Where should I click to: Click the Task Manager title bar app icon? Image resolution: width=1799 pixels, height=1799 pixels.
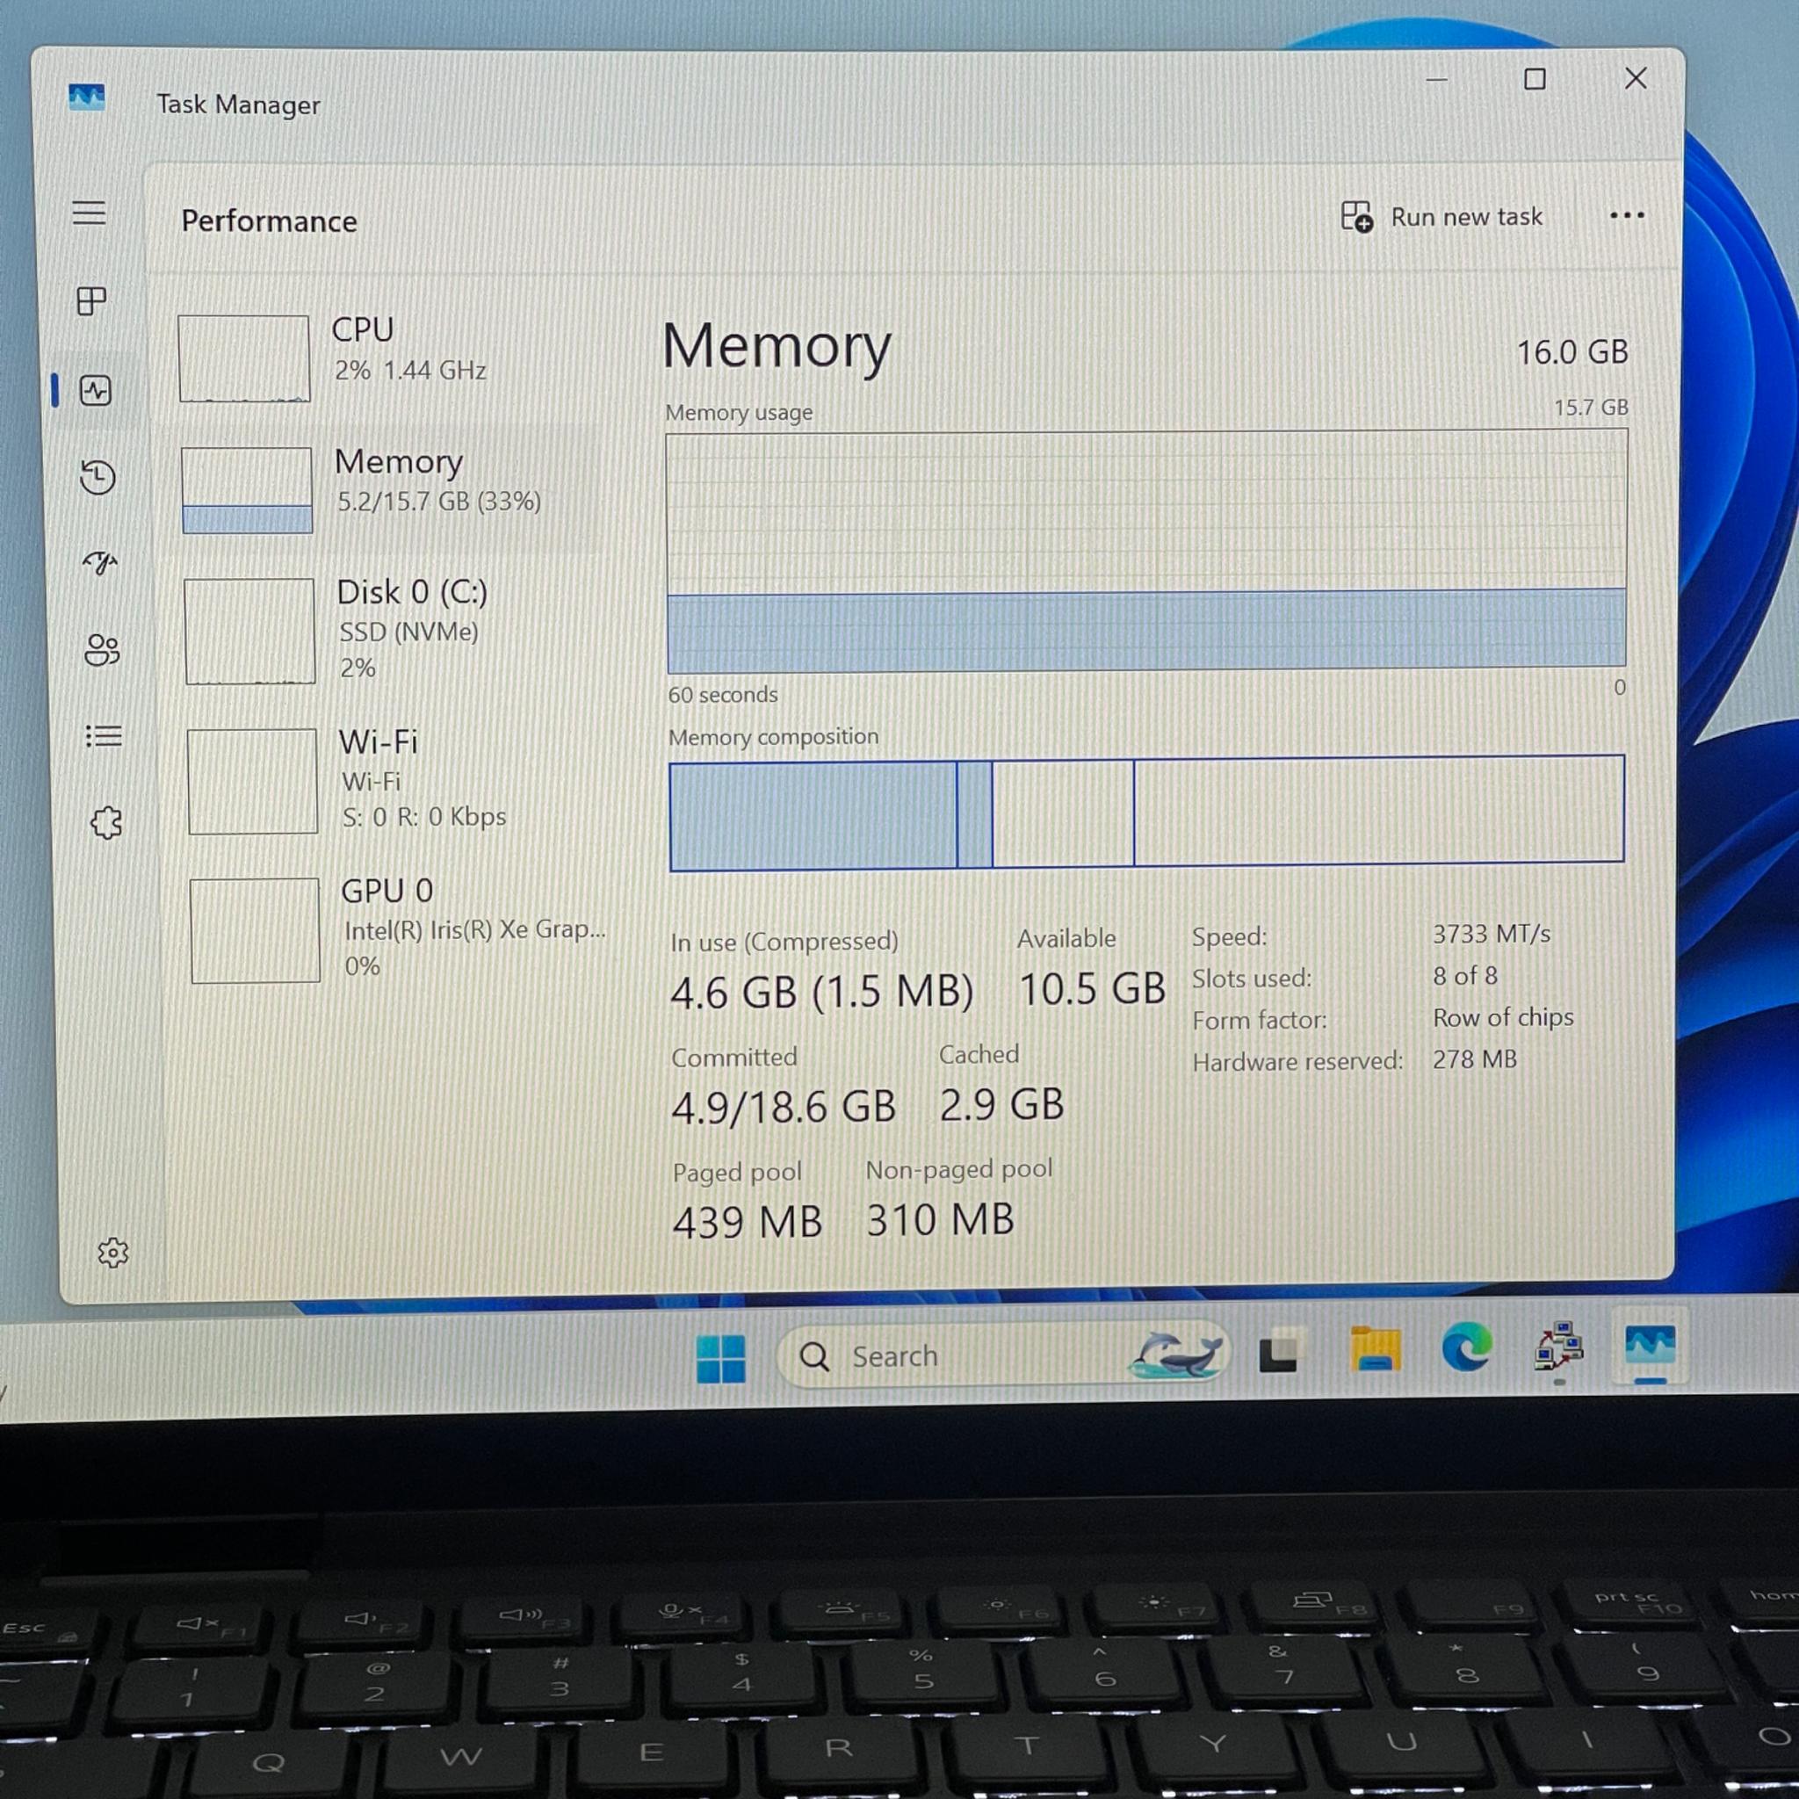(87, 97)
